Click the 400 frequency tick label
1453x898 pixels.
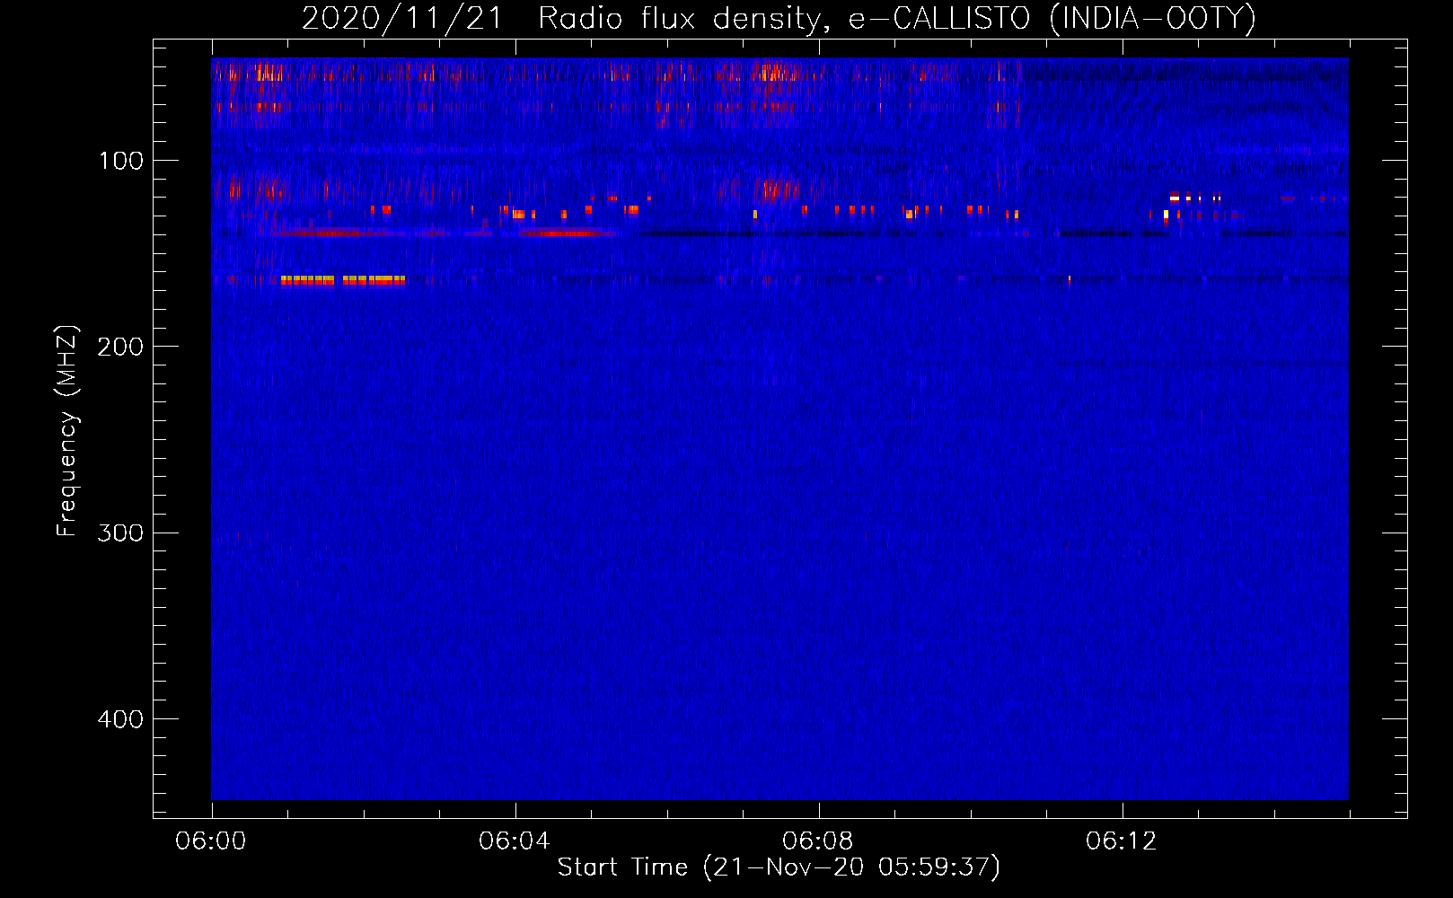point(120,719)
